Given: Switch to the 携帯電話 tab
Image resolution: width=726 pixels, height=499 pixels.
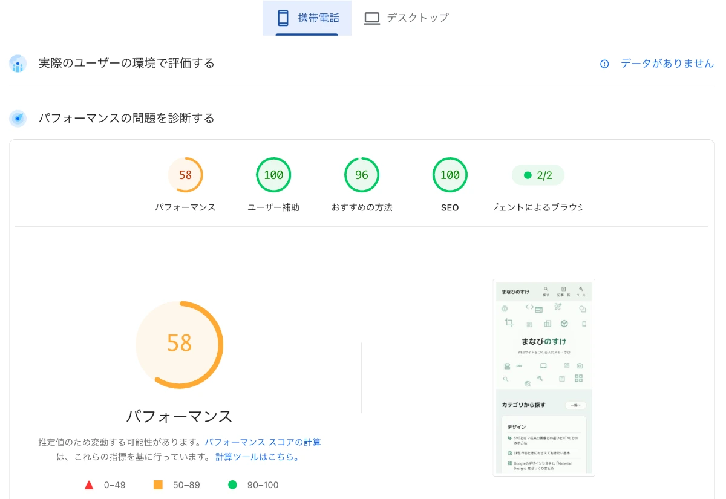Looking at the screenshot, I should 307,18.
